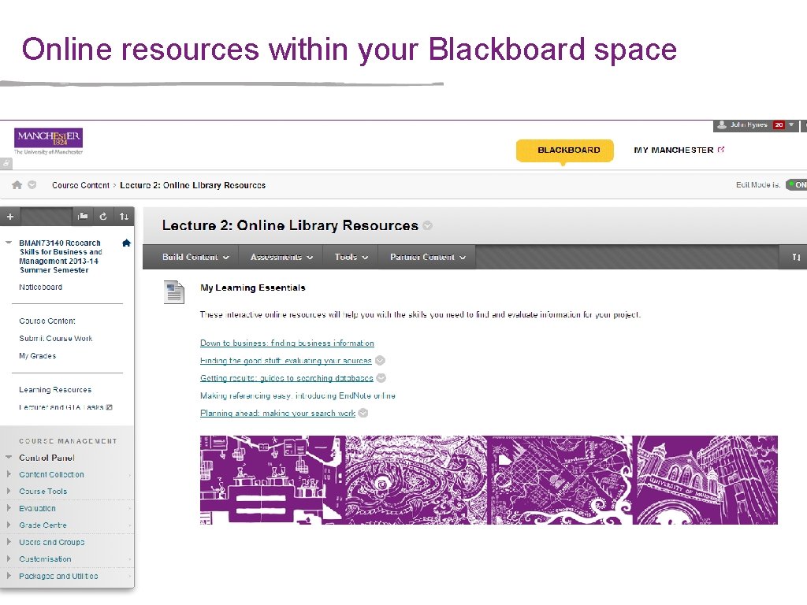Click the course home icon beside BMAN73140
Image resolution: width=807 pixels, height=605 pixels.
[x=127, y=243]
